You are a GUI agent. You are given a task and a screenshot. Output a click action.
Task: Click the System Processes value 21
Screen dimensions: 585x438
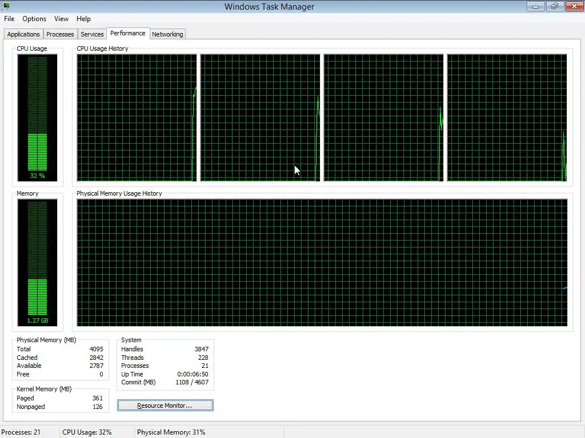205,366
